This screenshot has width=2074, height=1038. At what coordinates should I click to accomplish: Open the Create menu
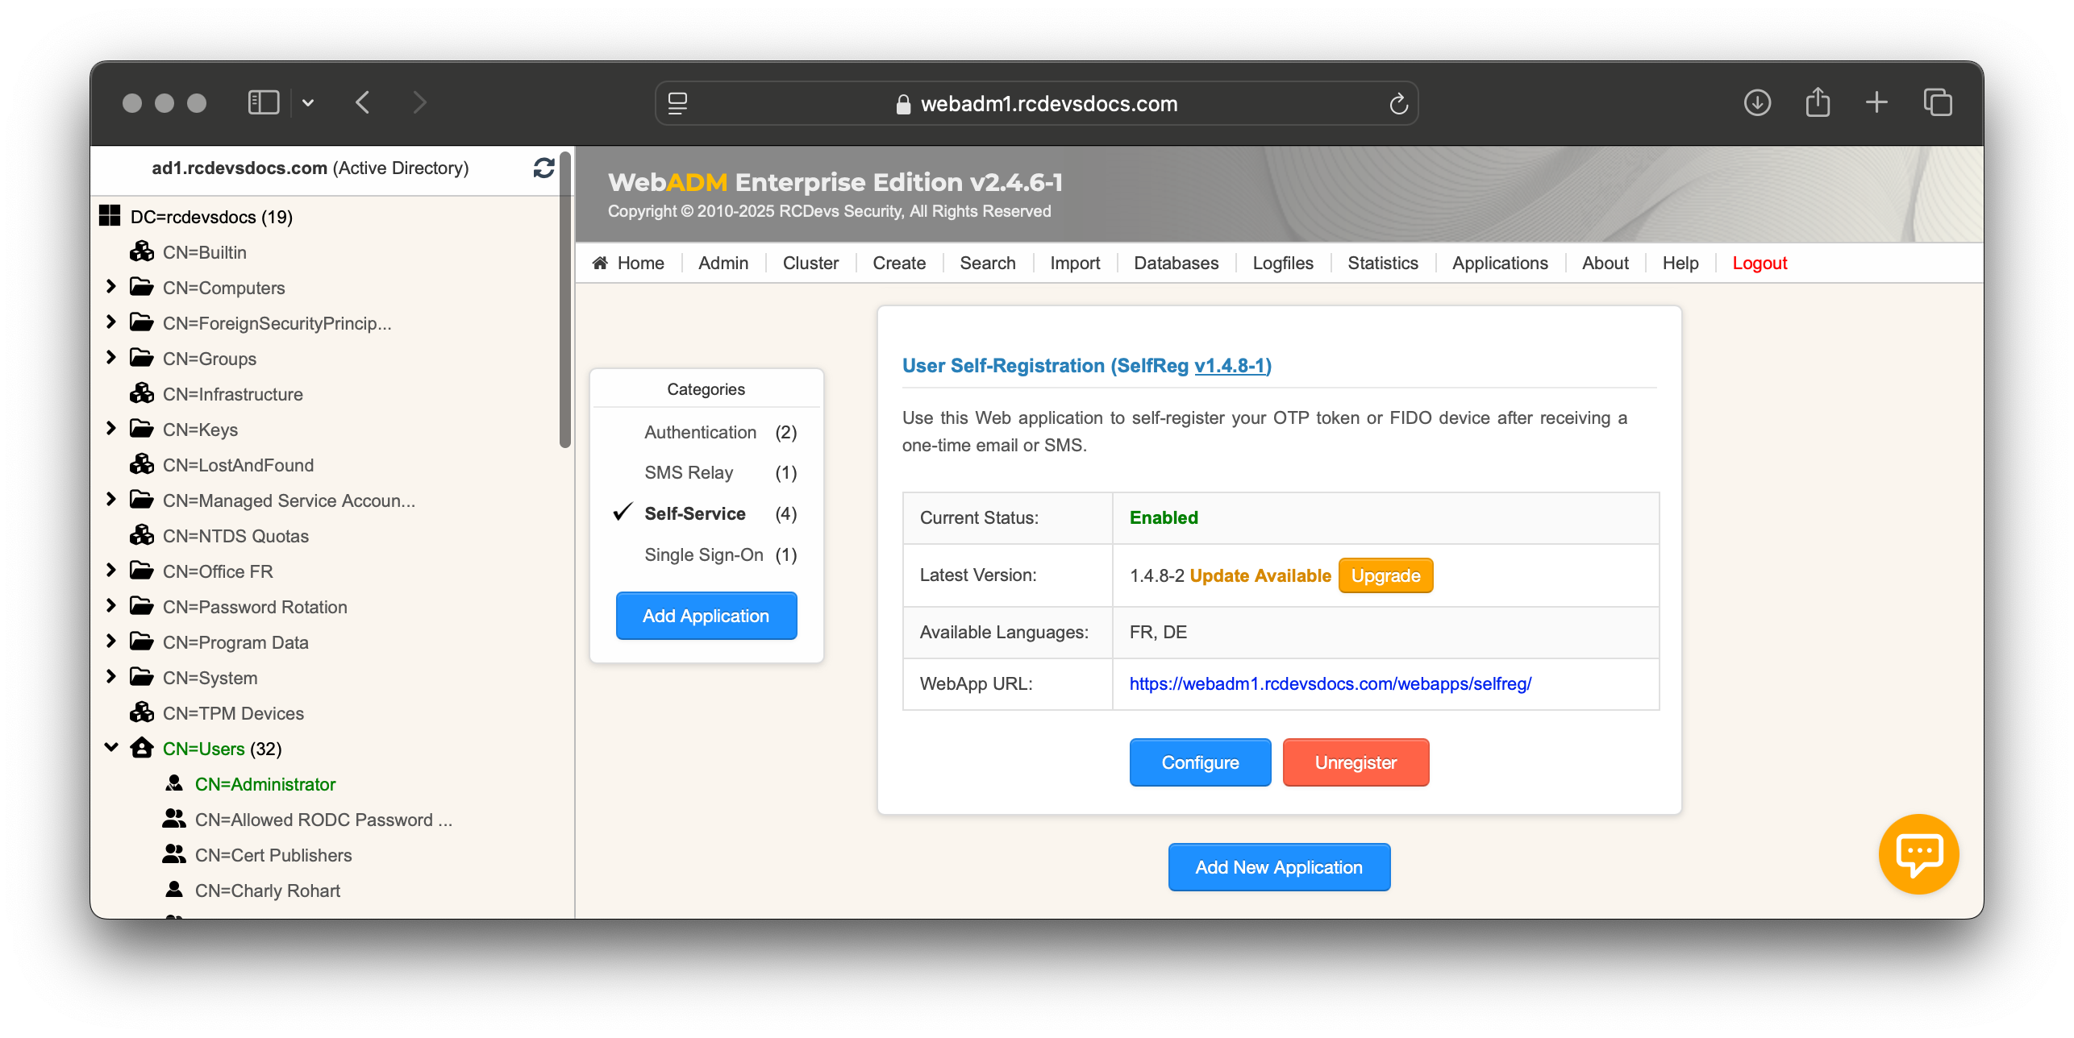pos(899,263)
